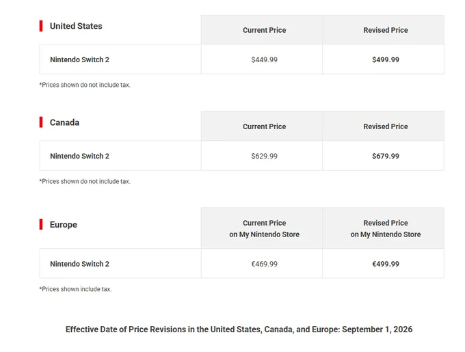
Task: Click the 'Prices shown include tax' note
Action: click(x=75, y=289)
